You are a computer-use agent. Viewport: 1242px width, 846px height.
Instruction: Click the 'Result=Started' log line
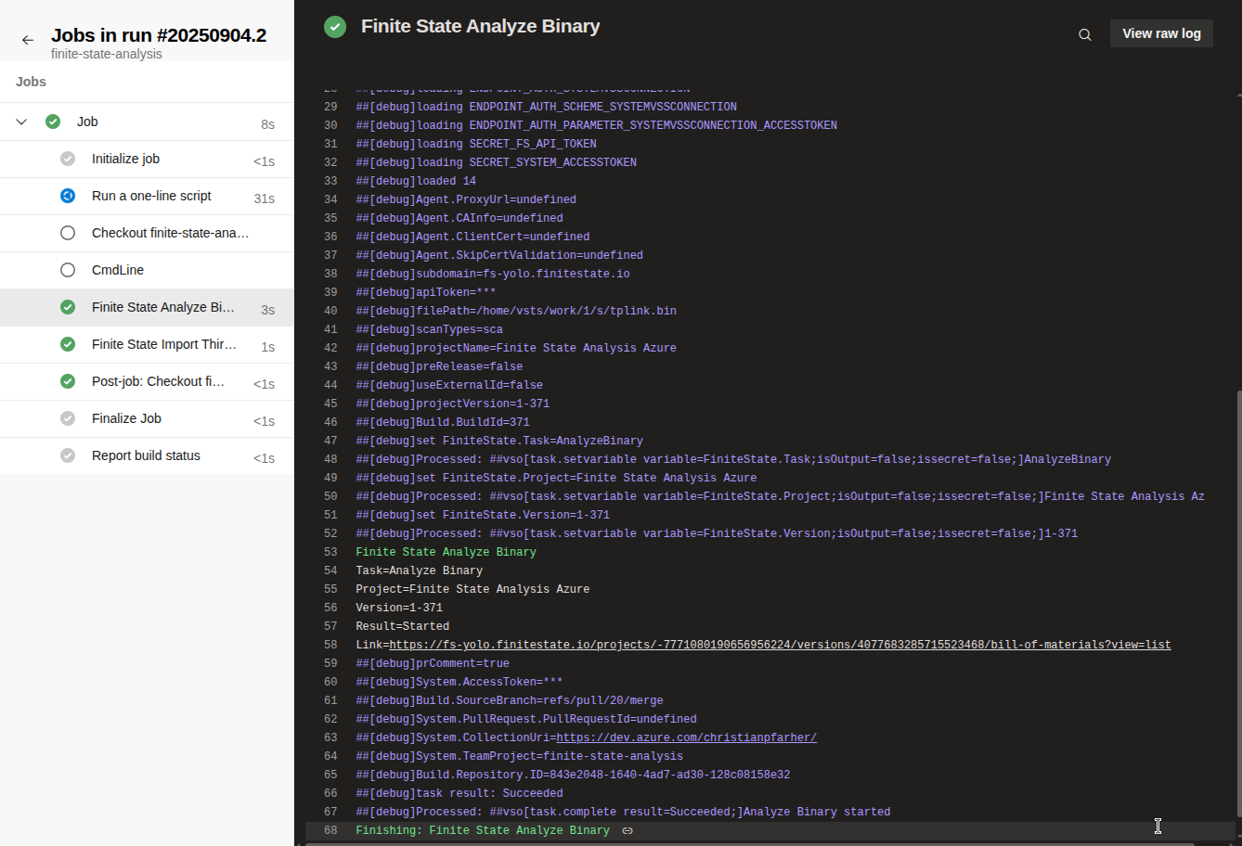coord(402,626)
